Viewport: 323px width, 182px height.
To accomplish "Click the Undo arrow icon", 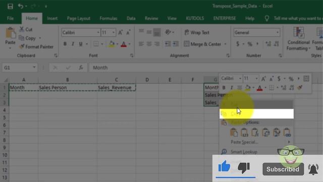I will click(20, 6).
